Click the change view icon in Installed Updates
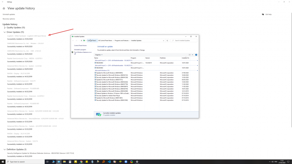 coord(190,55)
